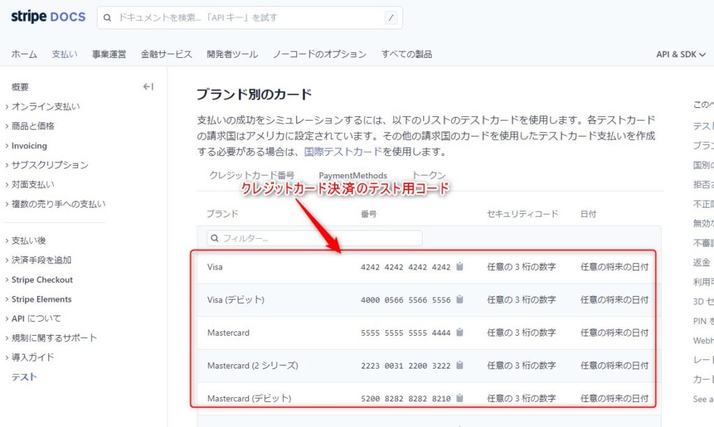Open the 開発者ツール top menu
The width and height of the screenshot is (714, 427).
point(232,54)
